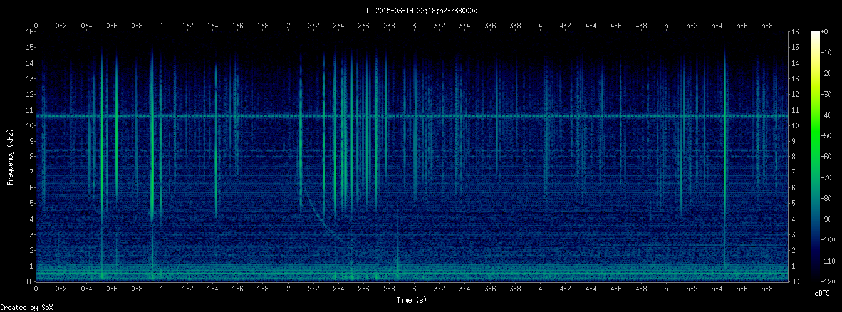Click the "1.4" tick on the bottom time axis
The width and height of the screenshot is (842, 312).
pos(212,289)
